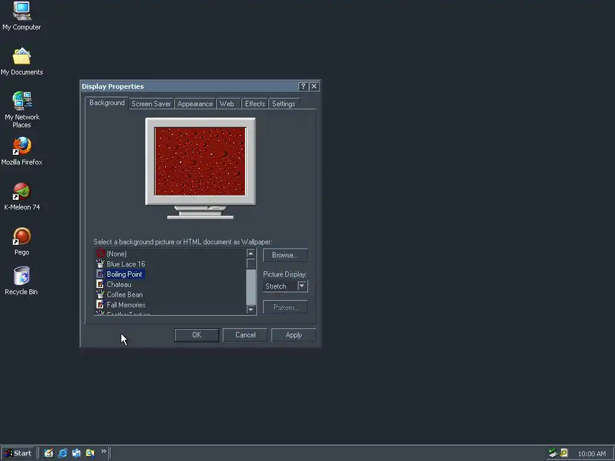Select the Fall Memories wallpaper
Image resolution: width=615 pixels, height=461 pixels.
[x=126, y=304]
